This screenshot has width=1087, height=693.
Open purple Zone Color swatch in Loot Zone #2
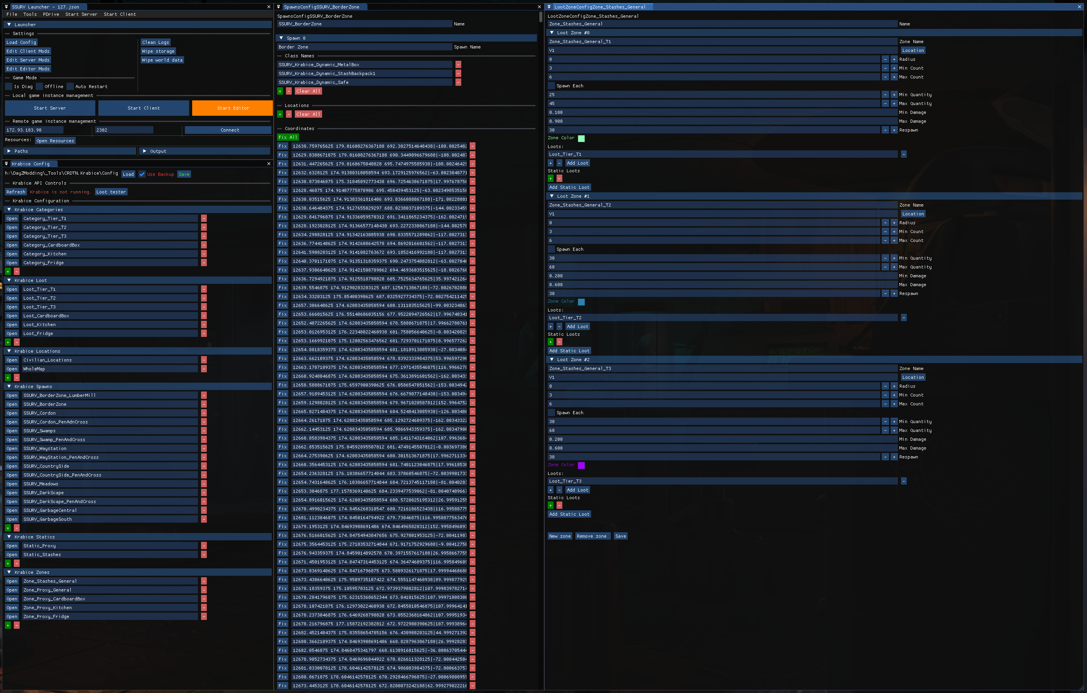[582, 465]
